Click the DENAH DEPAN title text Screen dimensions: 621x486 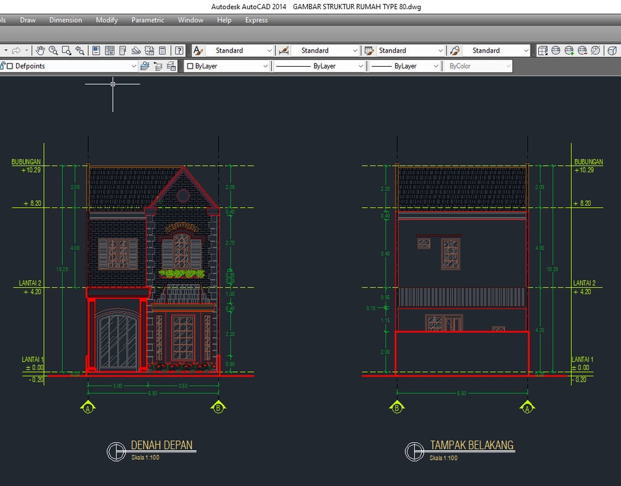point(161,445)
